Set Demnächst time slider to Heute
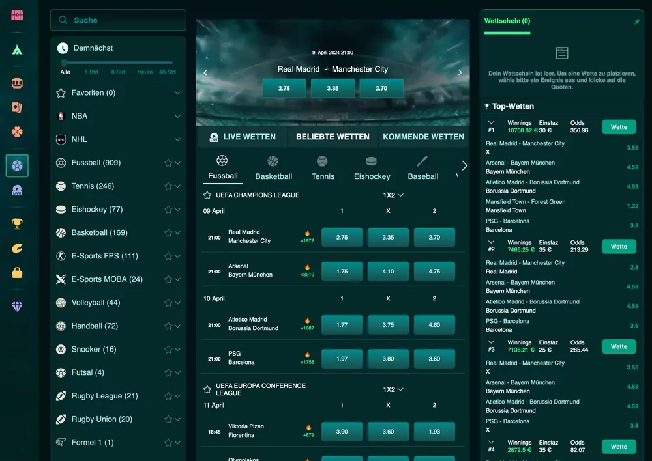652x461 pixels. click(x=145, y=72)
